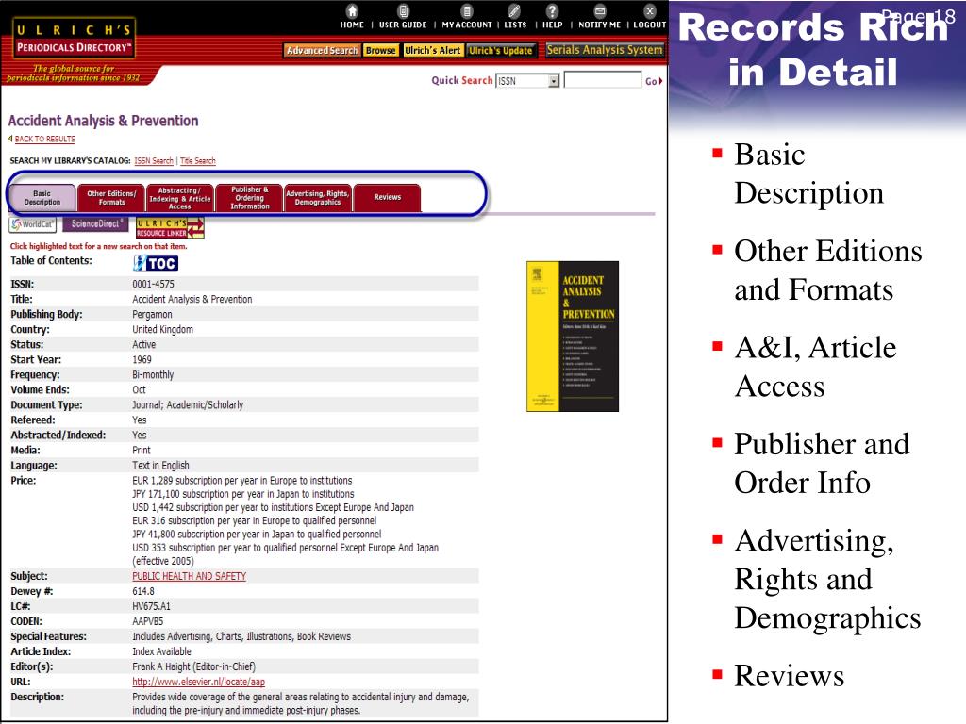This screenshot has width=966, height=724.
Task: Click the Help question mark icon
Action: 552,11
